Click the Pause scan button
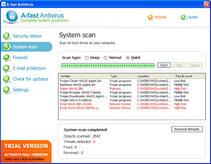The image size is (211, 164). [x=195, y=65]
